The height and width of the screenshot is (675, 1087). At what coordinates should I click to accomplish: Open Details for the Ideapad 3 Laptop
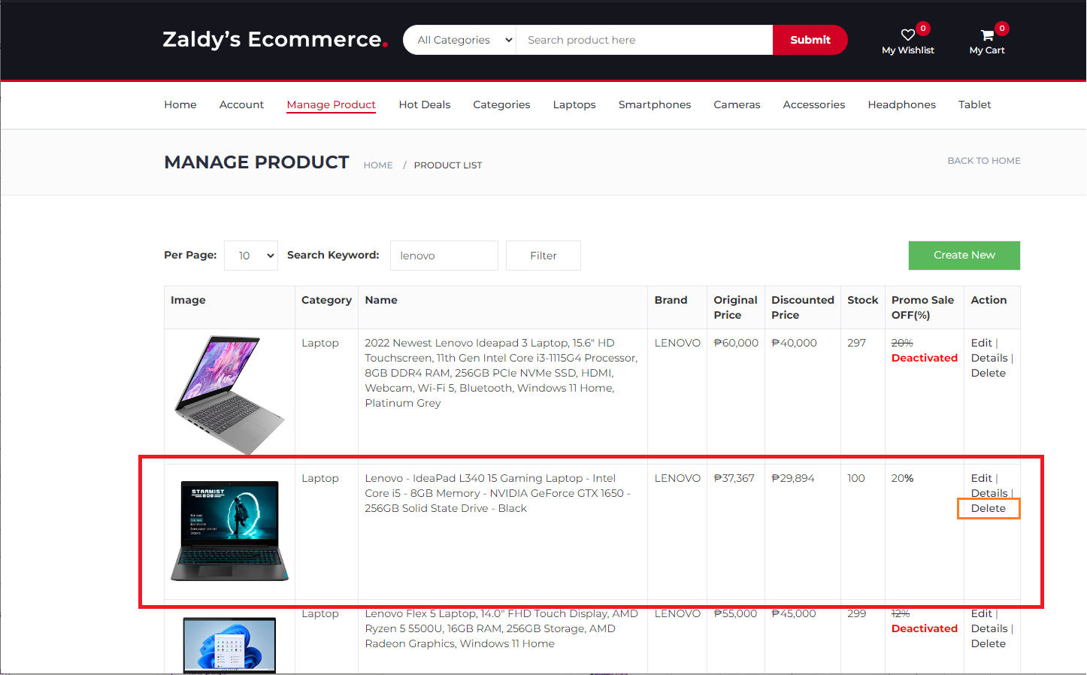click(x=990, y=358)
